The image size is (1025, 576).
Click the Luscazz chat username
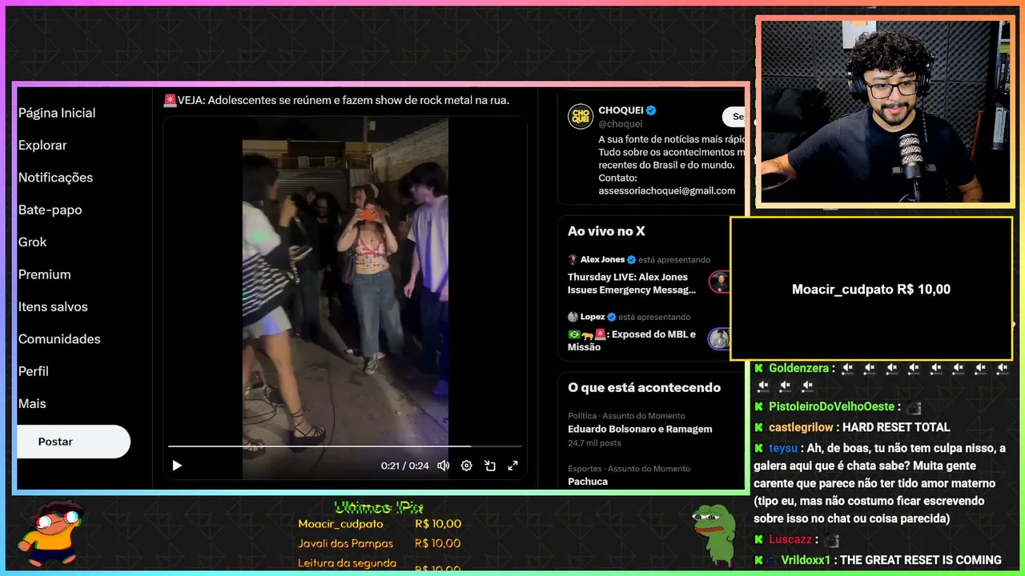click(x=790, y=540)
